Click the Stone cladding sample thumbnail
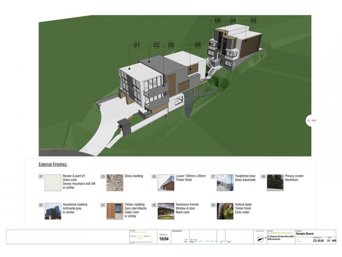The width and height of the screenshot is (342, 257). (x=114, y=182)
